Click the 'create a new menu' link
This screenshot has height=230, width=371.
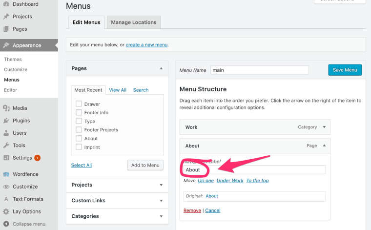(x=146, y=45)
